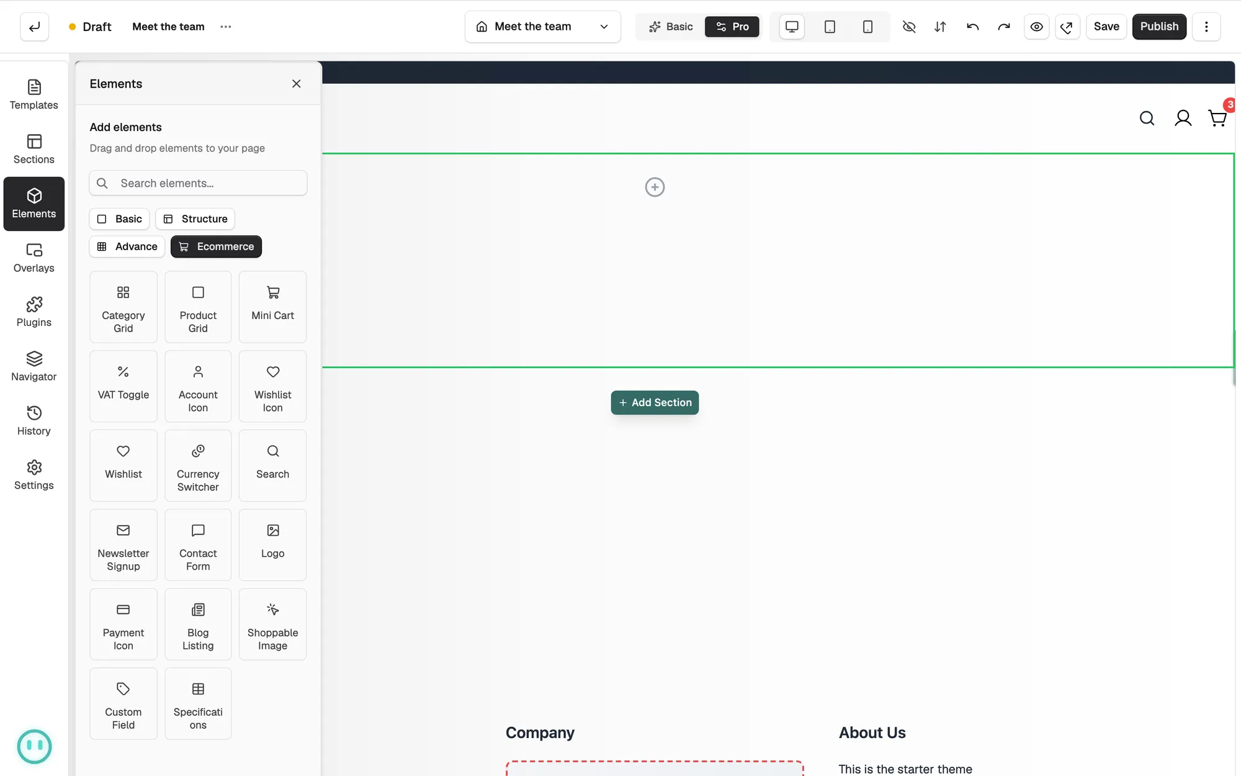
Task: Click the Add Section button
Action: point(655,402)
